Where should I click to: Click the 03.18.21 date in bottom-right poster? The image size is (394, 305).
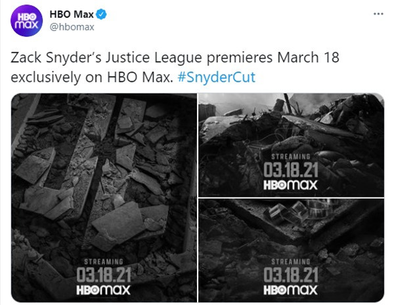click(x=291, y=275)
